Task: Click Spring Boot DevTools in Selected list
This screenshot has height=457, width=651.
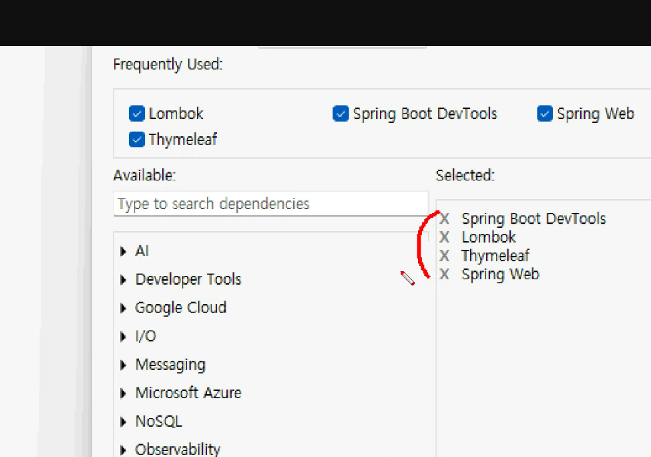Action: (534, 218)
